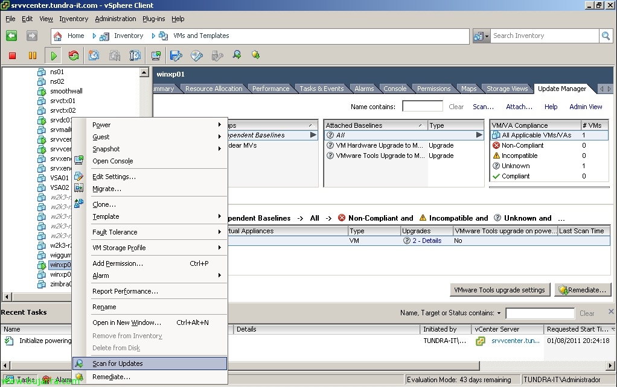This screenshot has height=387, width=617.
Task: Select the VMware Tools Upgrade baseline row
Action: click(403, 156)
